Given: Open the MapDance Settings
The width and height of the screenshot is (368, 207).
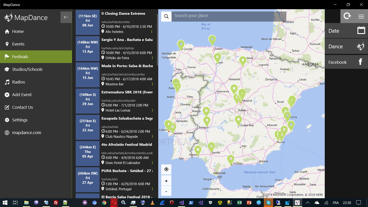Looking at the screenshot, I should pyautogui.click(x=36, y=120).
